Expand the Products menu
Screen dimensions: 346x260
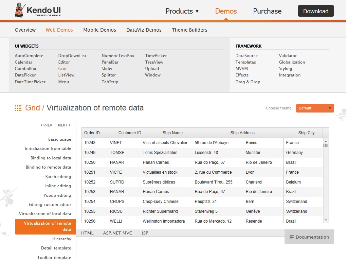(182, 11)
